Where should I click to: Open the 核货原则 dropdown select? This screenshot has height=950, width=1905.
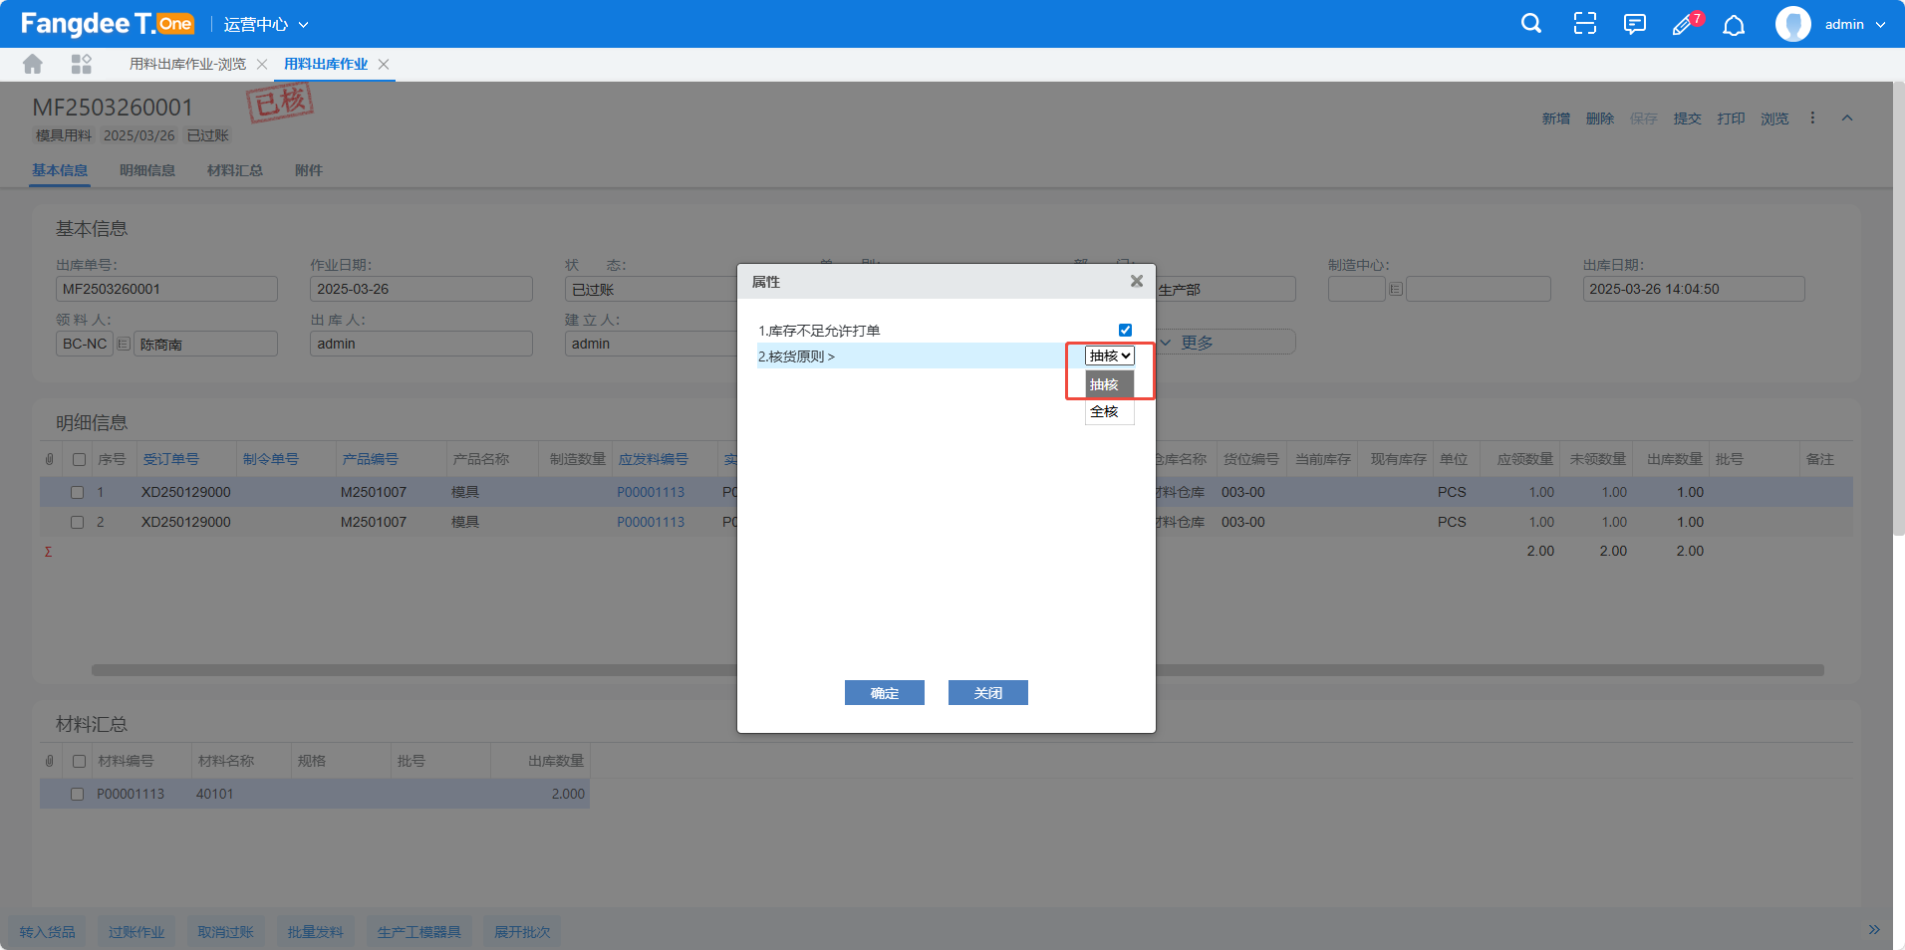(x=1110, y=356)
